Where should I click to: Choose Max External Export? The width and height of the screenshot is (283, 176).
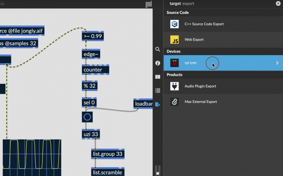pyautogui.click(x=223, y=101)
